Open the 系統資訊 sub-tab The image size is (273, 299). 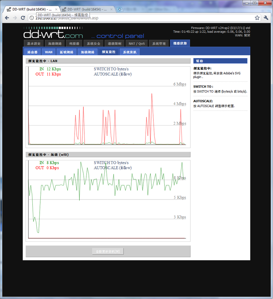click(129, 52)
